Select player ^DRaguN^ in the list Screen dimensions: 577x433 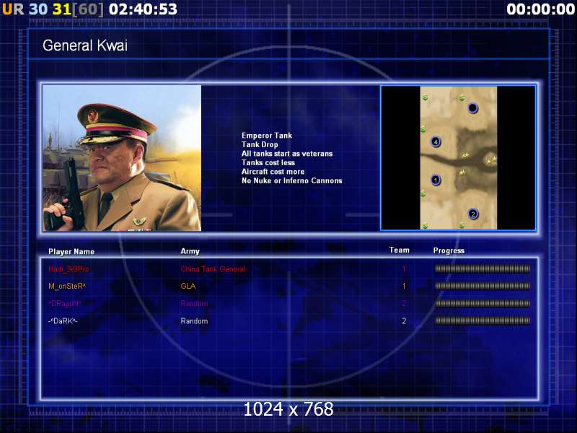(x=64, y=303)
